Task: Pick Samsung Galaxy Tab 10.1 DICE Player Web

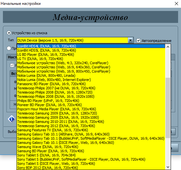Action: 91,143
